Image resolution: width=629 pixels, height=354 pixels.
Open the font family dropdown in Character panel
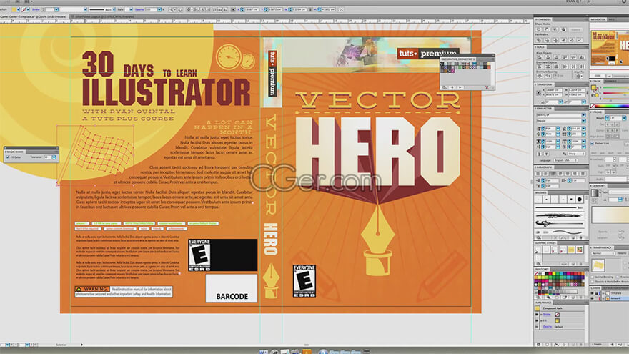(x=584, y=115)
